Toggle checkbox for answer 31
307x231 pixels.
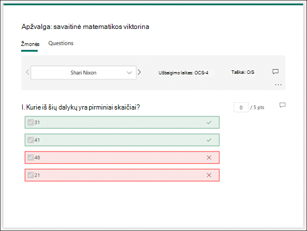coord(31,123)
